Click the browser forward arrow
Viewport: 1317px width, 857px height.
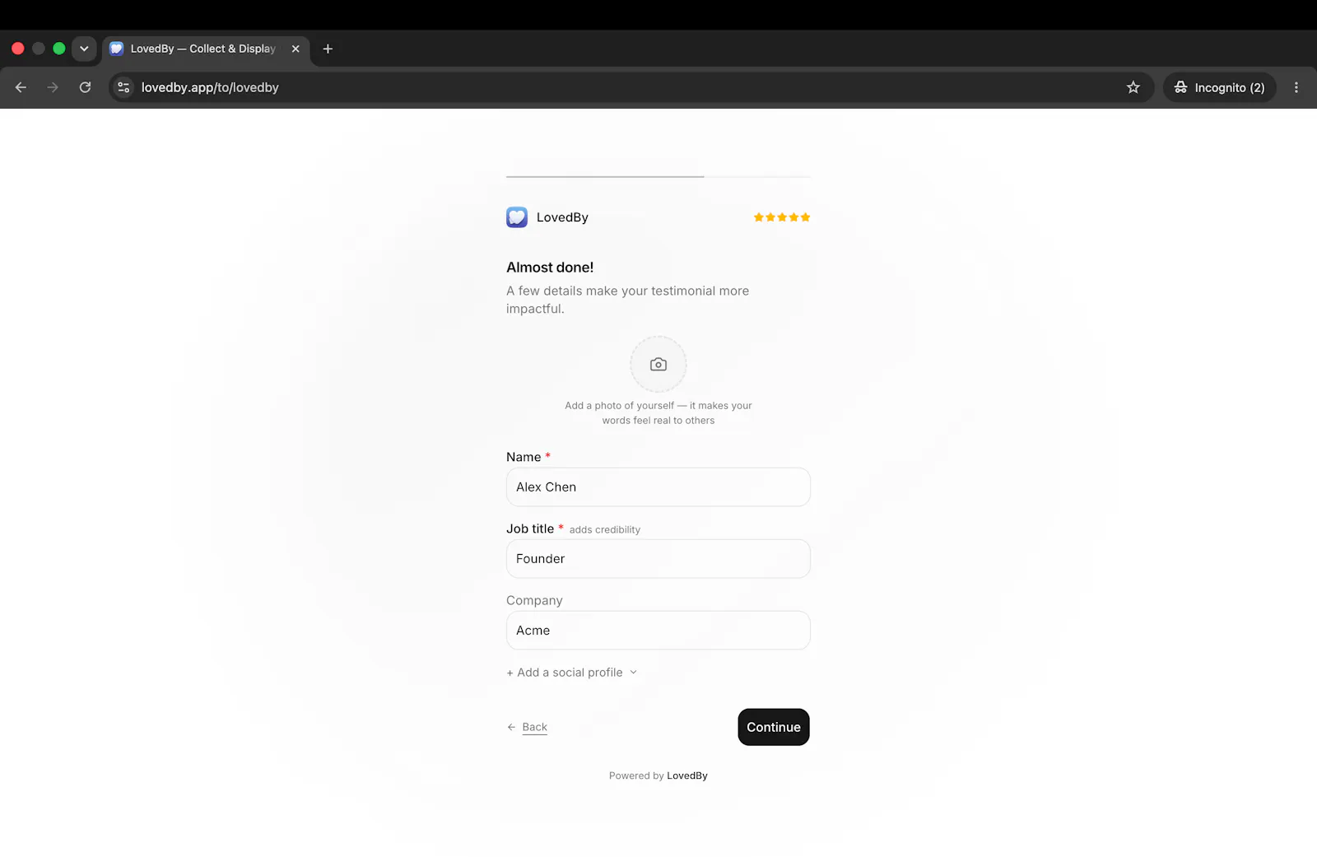click(x=53, y=87)
